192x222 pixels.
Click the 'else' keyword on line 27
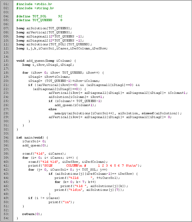point(52,109)
